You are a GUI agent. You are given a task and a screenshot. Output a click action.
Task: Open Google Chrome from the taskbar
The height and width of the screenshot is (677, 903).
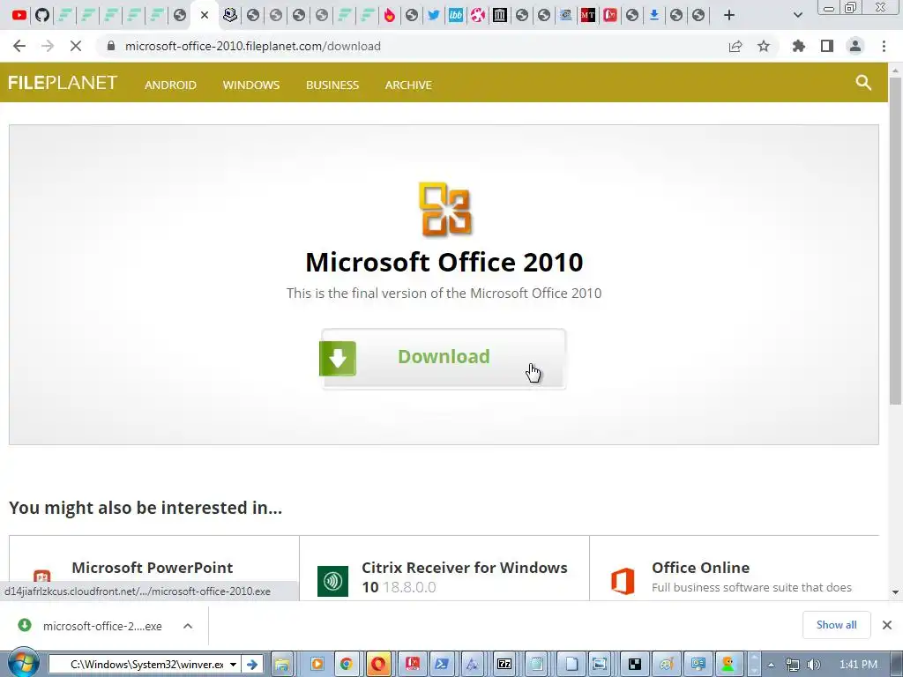click(x=346, y=665)
